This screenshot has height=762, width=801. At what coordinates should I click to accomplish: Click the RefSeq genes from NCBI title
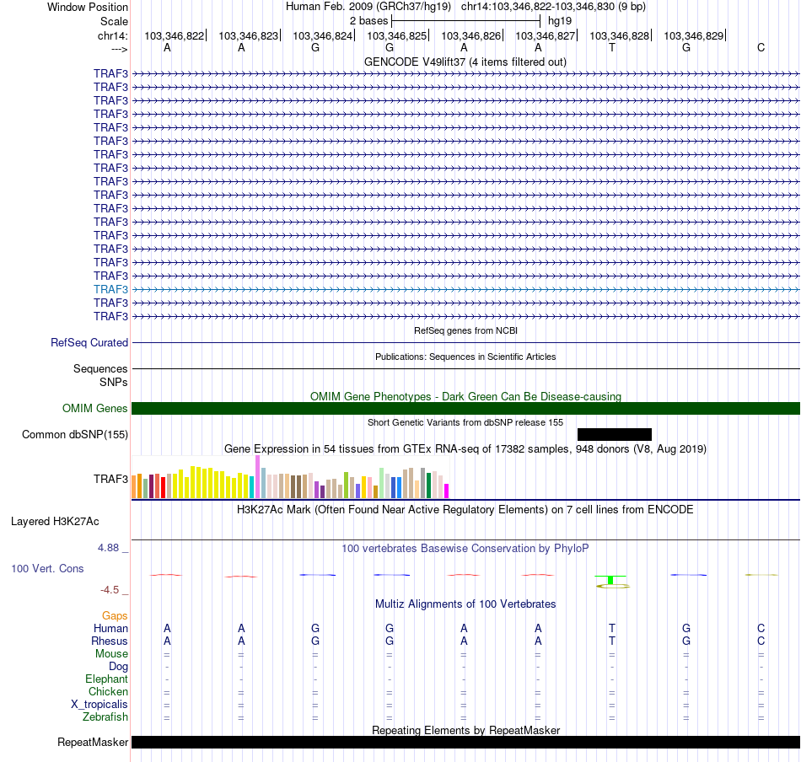(x=465, y=331)
